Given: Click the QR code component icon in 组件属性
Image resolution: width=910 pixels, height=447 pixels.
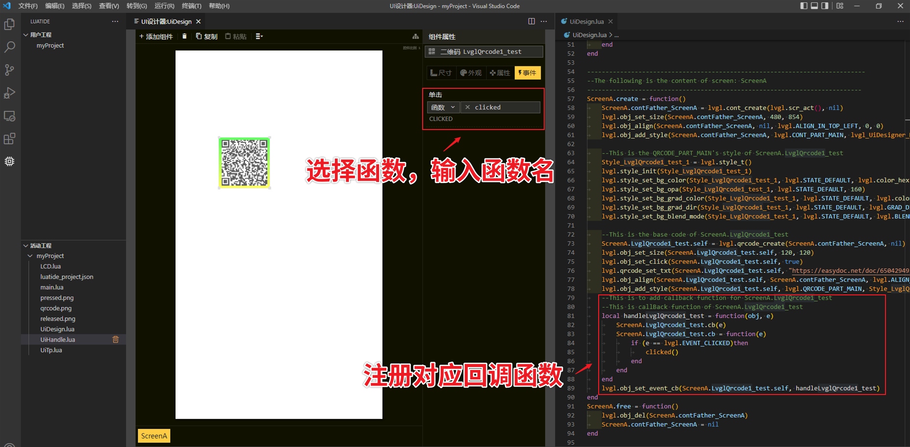Looking at the screenshot, I should (431, 52).
